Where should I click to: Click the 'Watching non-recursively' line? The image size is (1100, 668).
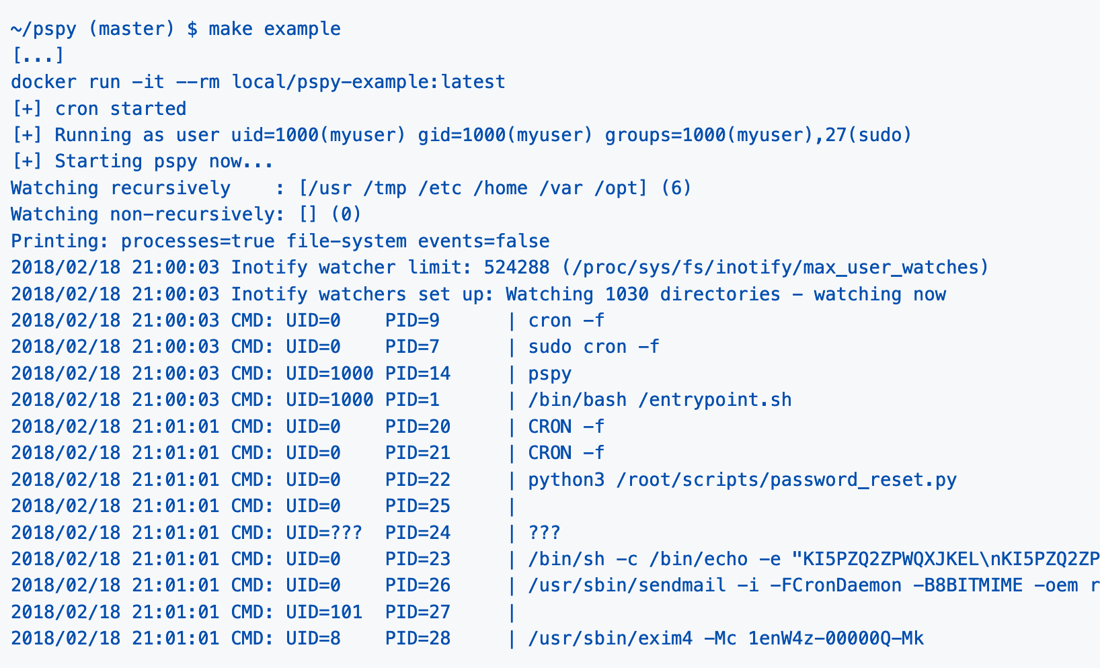[186, 215]
